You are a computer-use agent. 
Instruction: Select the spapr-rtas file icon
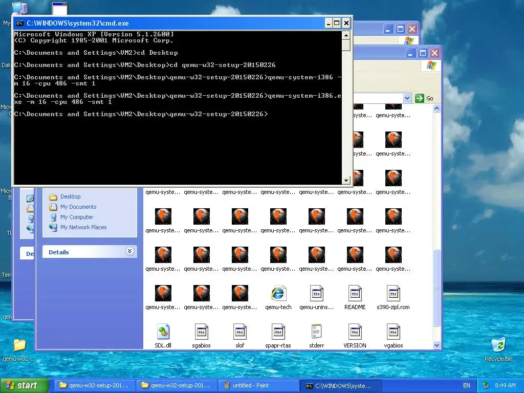278,332
